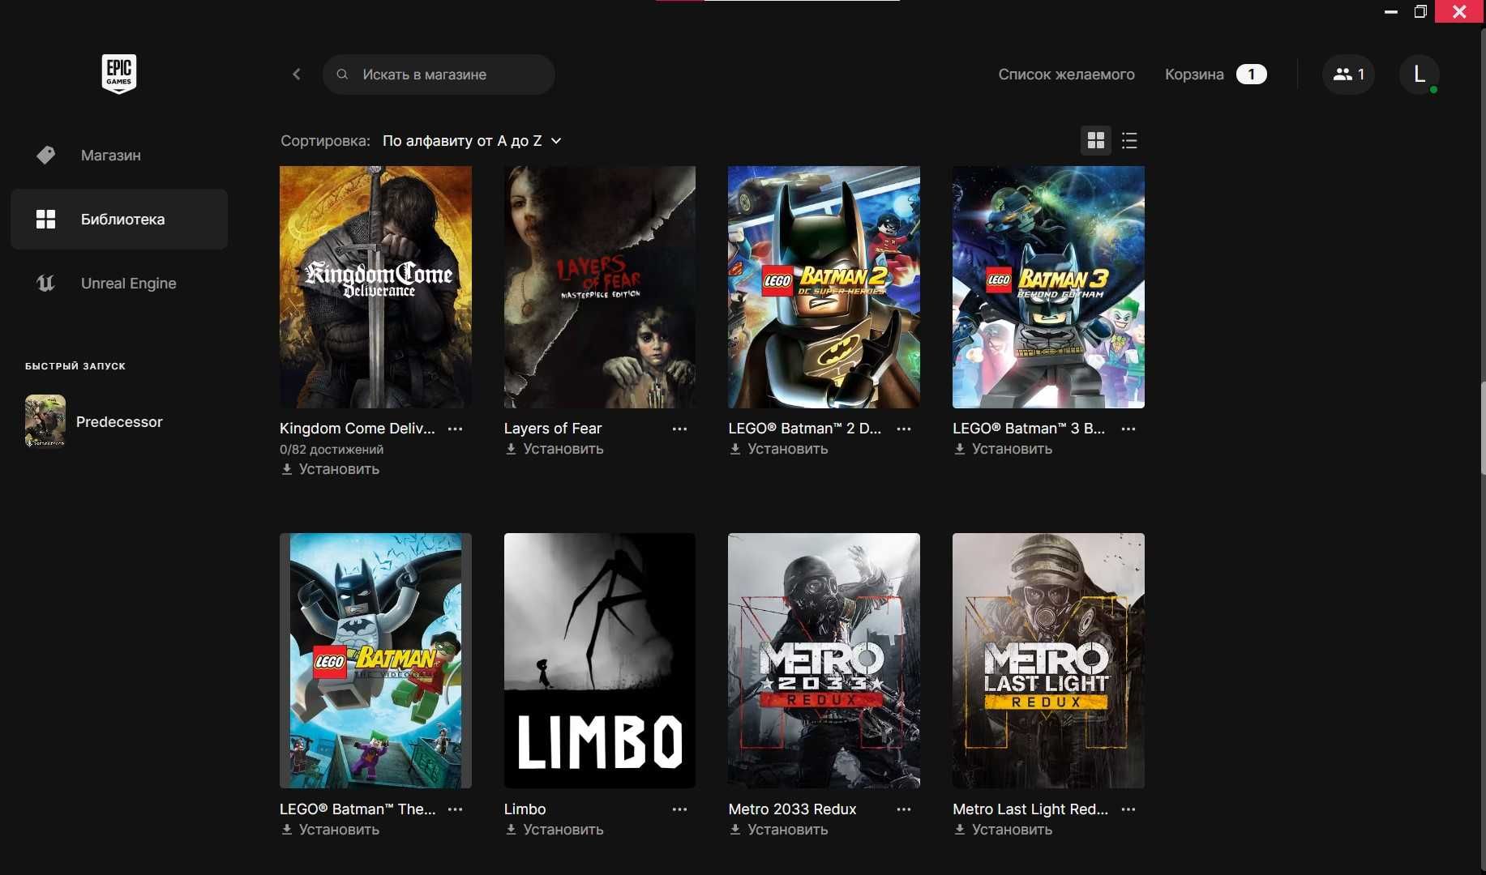Open Limbo cover art

pos(600,660)
